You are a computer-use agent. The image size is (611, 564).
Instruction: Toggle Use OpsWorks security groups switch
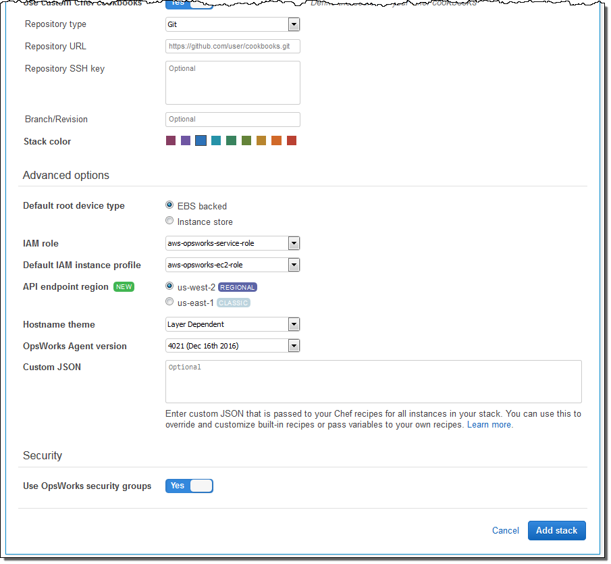pos(190,486)
